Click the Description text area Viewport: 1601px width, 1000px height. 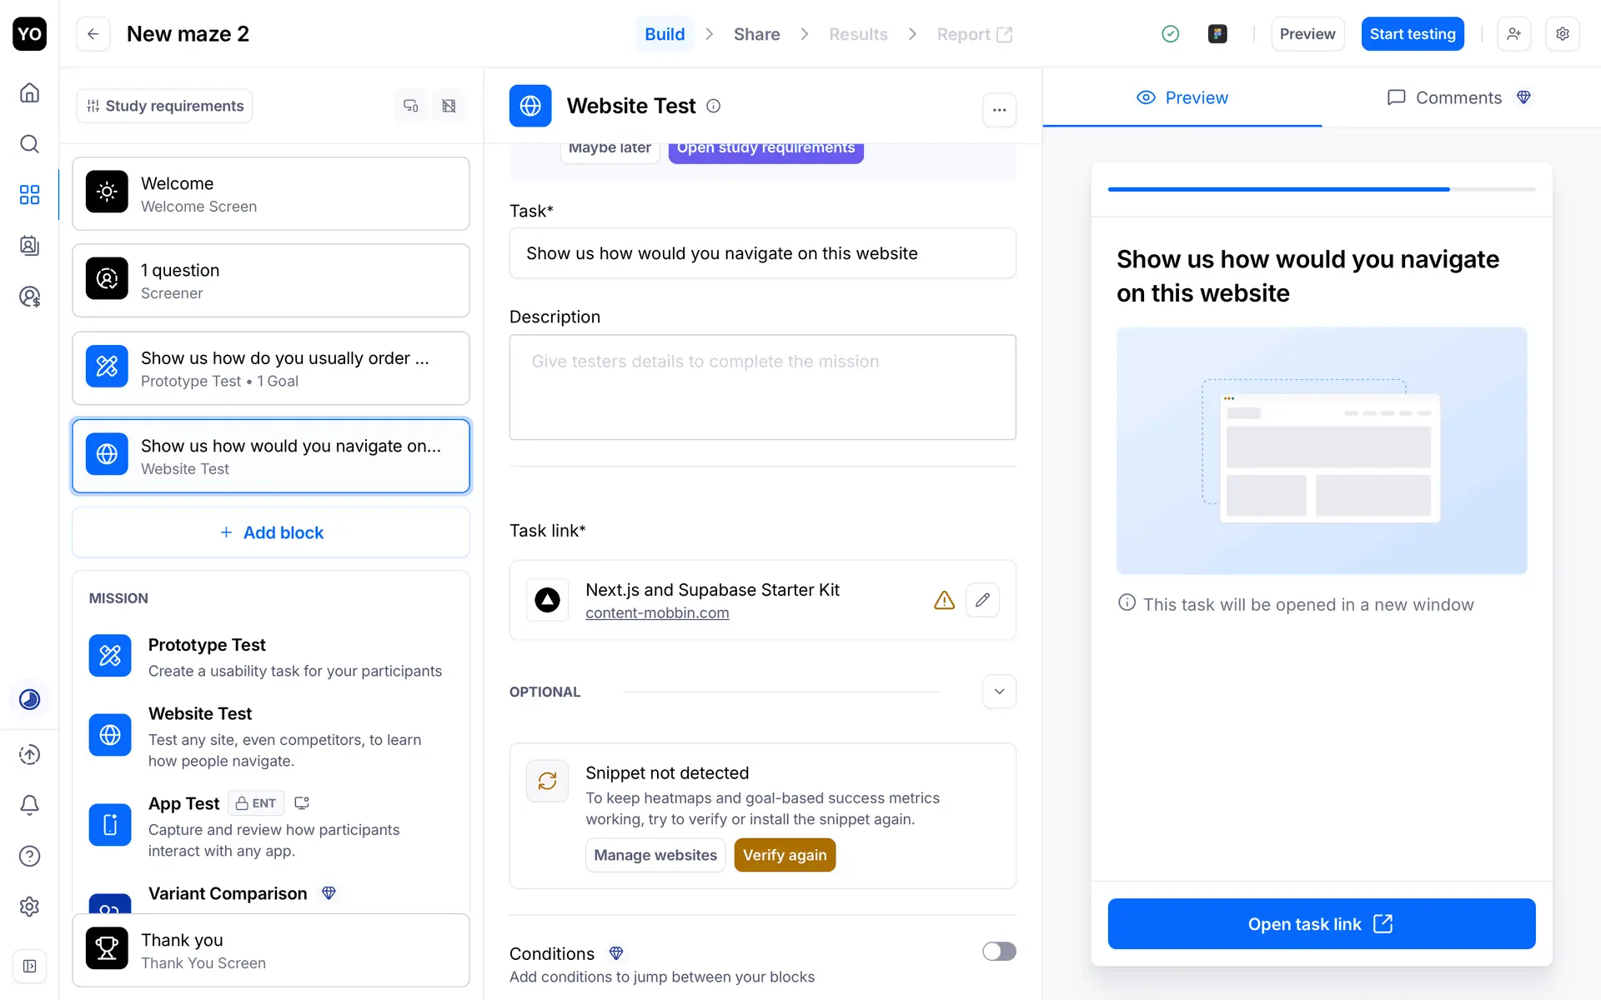coord(762,387)
